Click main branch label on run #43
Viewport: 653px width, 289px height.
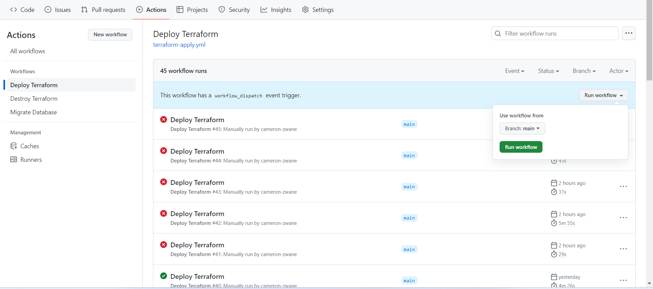coord(409,187)
